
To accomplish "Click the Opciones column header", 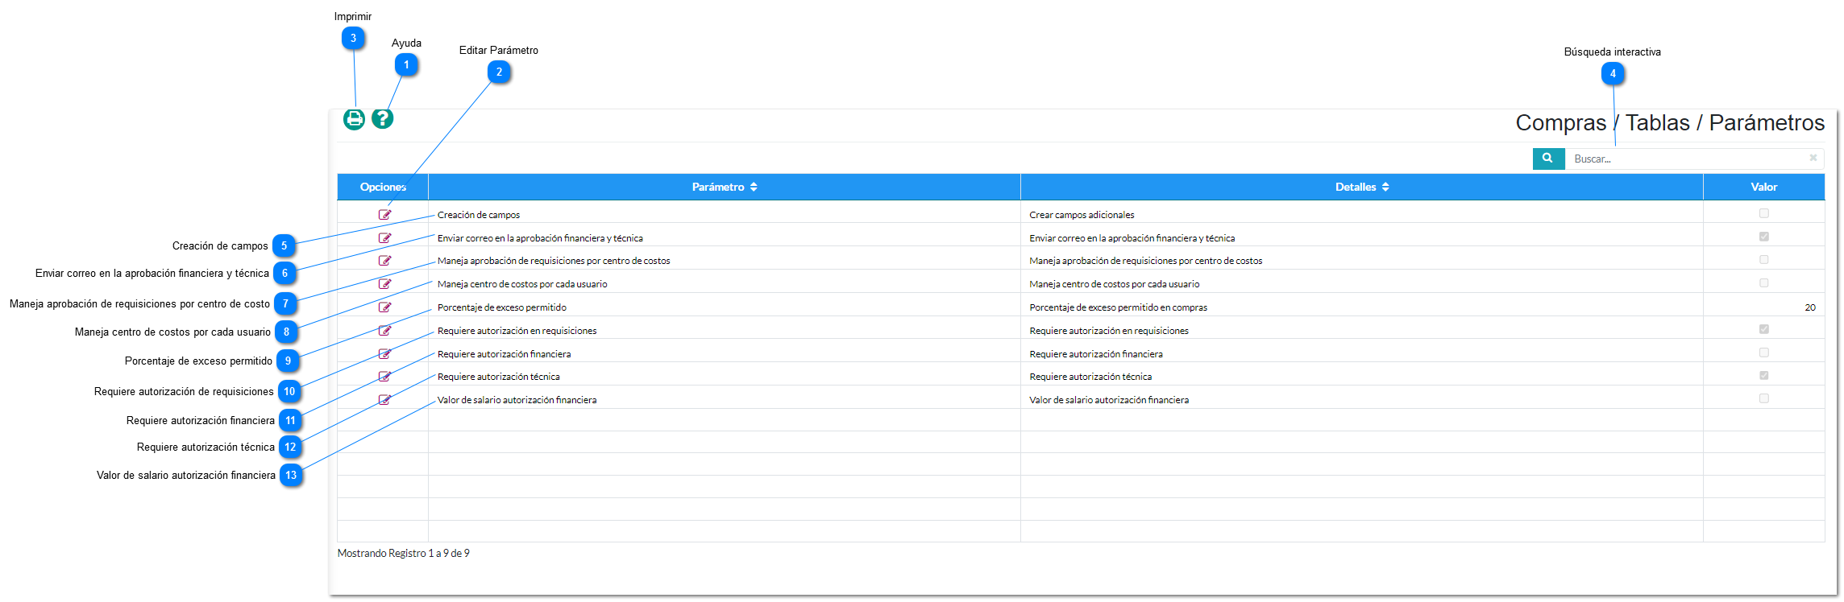I will pyautogui.click(x=383, y=187).
